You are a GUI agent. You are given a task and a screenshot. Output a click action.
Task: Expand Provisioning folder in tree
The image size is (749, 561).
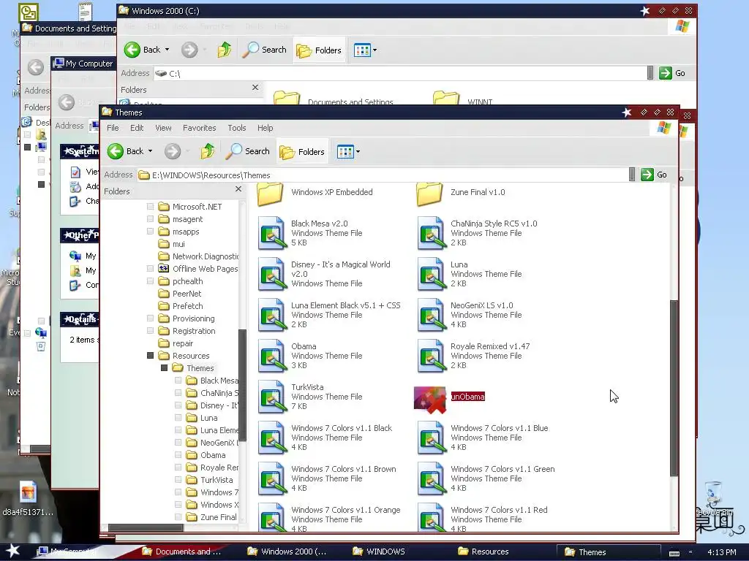[x=150, y=318]
